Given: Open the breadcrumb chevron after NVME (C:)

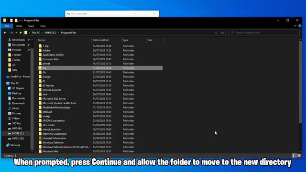Looking at the screenshot, I should pyautogui.click(x=58, y=33).
